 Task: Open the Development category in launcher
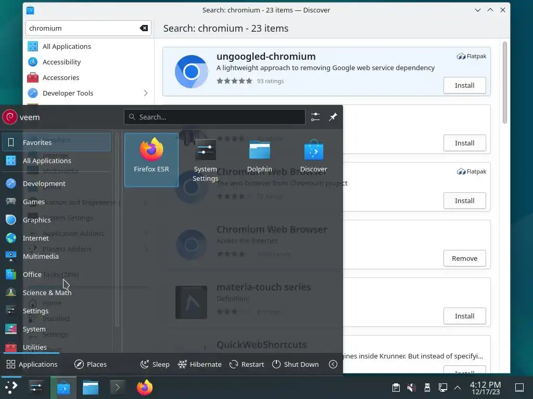coord(56,183)
